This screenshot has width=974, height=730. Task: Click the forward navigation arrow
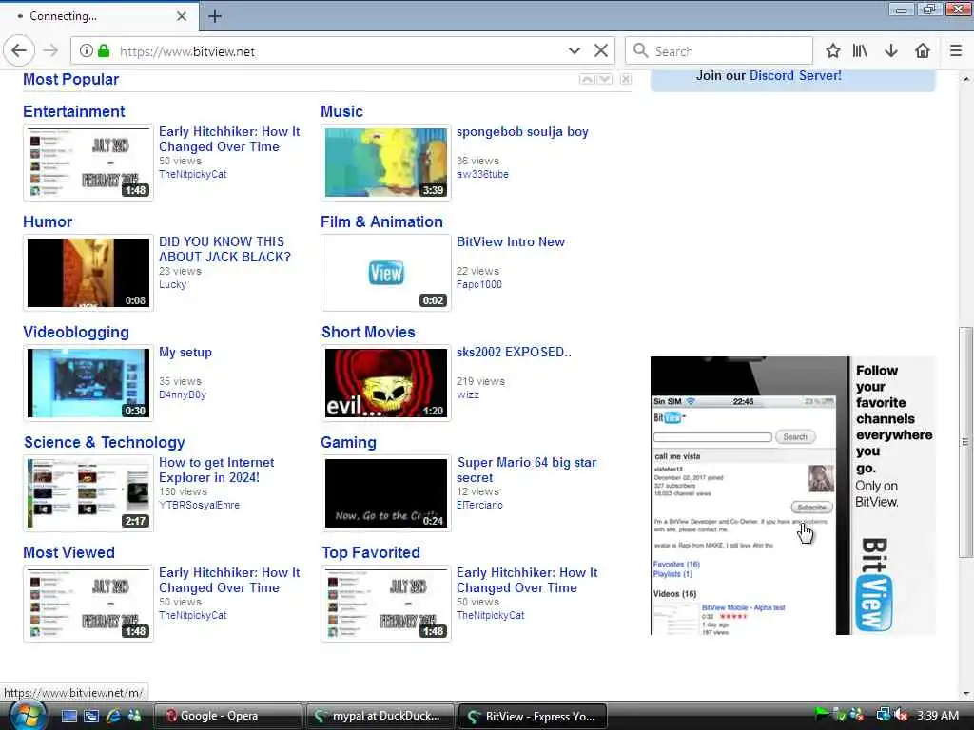51,51
